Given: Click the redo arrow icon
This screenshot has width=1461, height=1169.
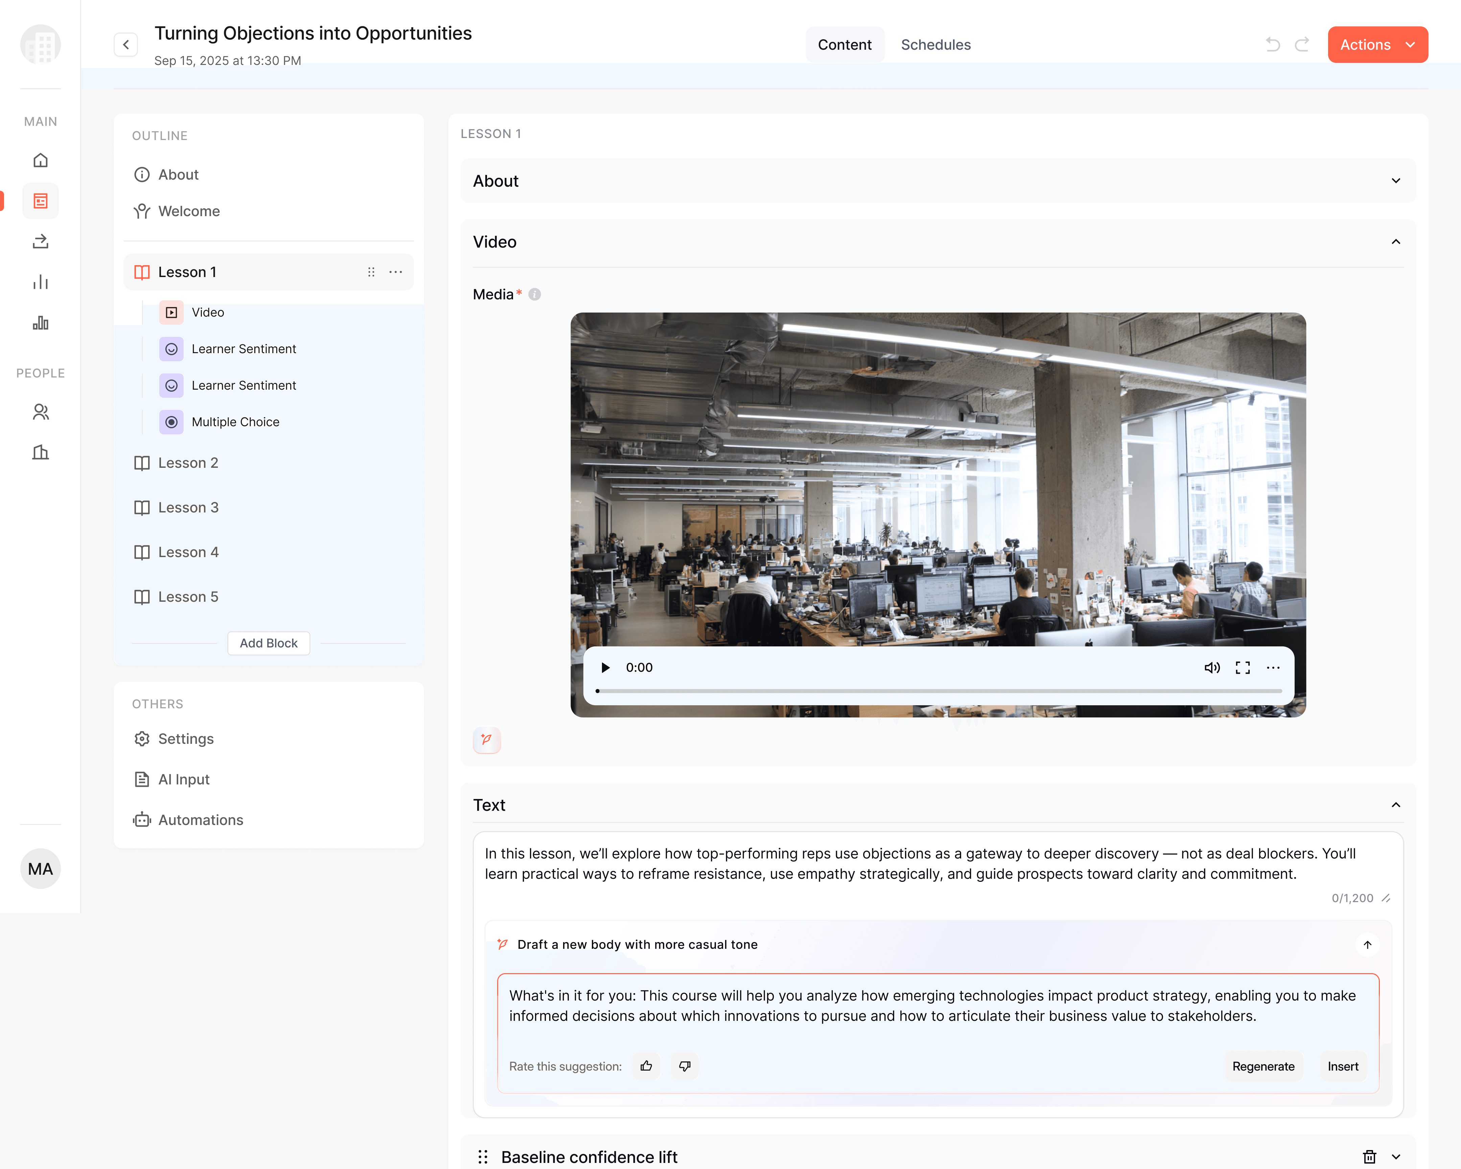Looking at the screenshot, I should coord(1302,45).
